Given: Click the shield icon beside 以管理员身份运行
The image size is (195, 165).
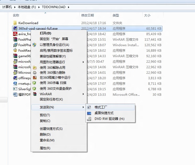Looking at the screenshot, I should click(x=34, y=45).
